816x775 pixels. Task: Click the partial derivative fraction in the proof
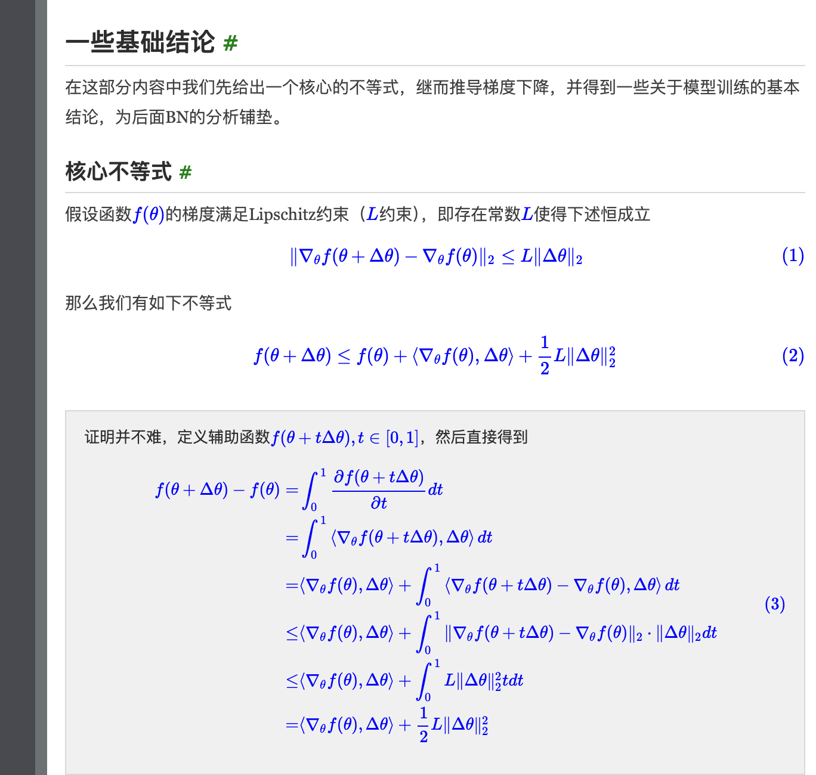[x=378, y=489]
